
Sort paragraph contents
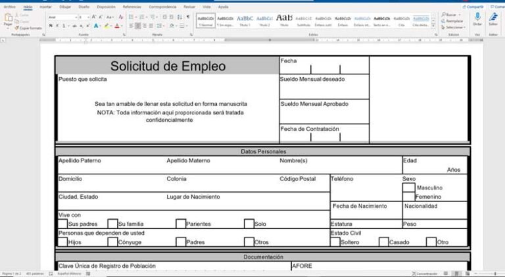pos(180,17)
